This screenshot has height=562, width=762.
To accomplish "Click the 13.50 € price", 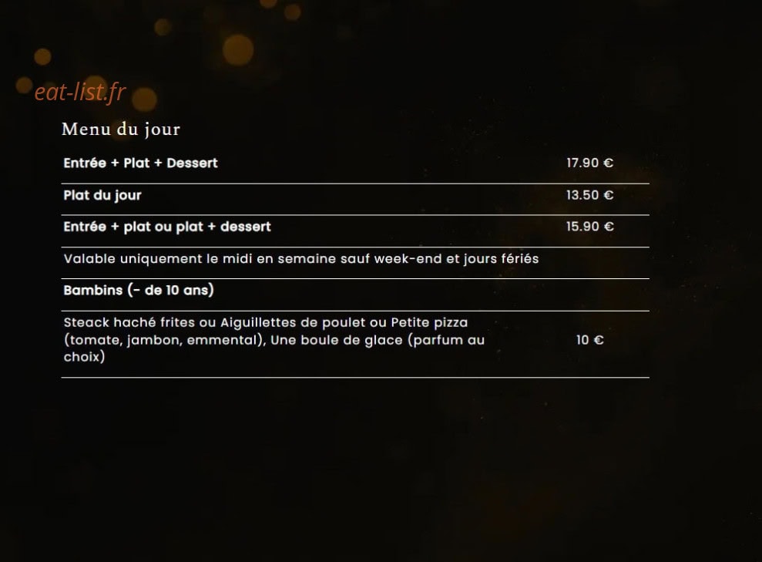I will point(590,195).
